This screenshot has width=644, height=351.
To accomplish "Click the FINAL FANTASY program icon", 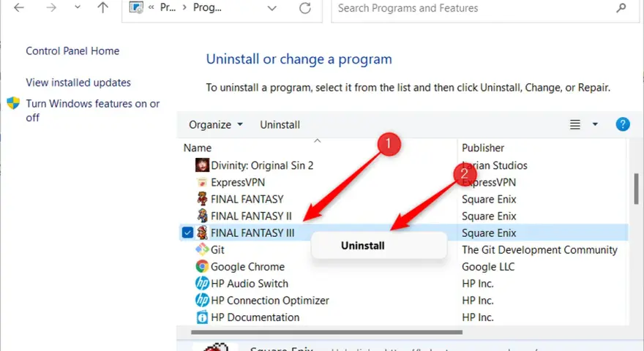I will coord(202,199).
